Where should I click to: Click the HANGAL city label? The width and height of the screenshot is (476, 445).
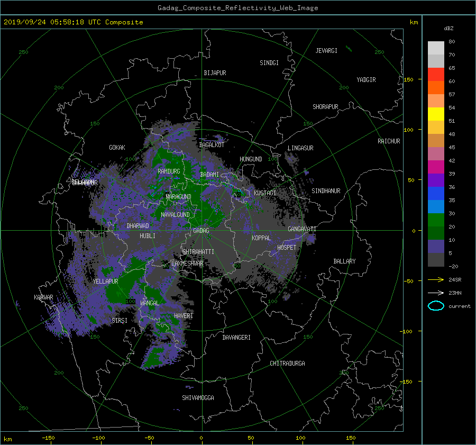(150, 303)
